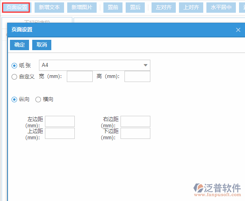The image size is (245, 201).
Task: Choose 纵向 orientation radio button
Action: coord(14,100)
